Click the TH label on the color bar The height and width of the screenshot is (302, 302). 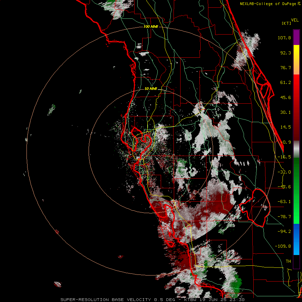[288, 261]
